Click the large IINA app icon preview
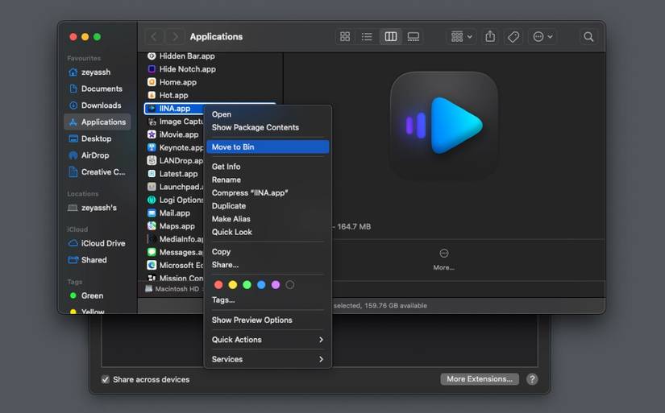This screenshot has width=665, height=413. tap(443, 126)
